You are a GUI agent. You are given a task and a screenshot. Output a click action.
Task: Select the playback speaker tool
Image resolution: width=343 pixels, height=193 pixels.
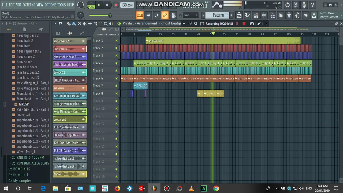tap(111, 24)
